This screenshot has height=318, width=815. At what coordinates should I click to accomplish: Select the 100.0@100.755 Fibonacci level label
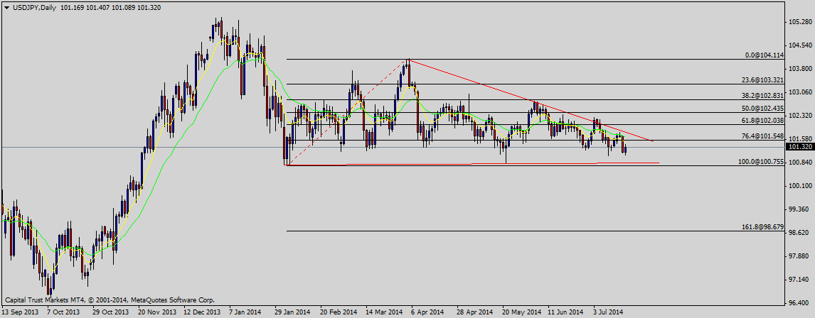click(761, 162)
